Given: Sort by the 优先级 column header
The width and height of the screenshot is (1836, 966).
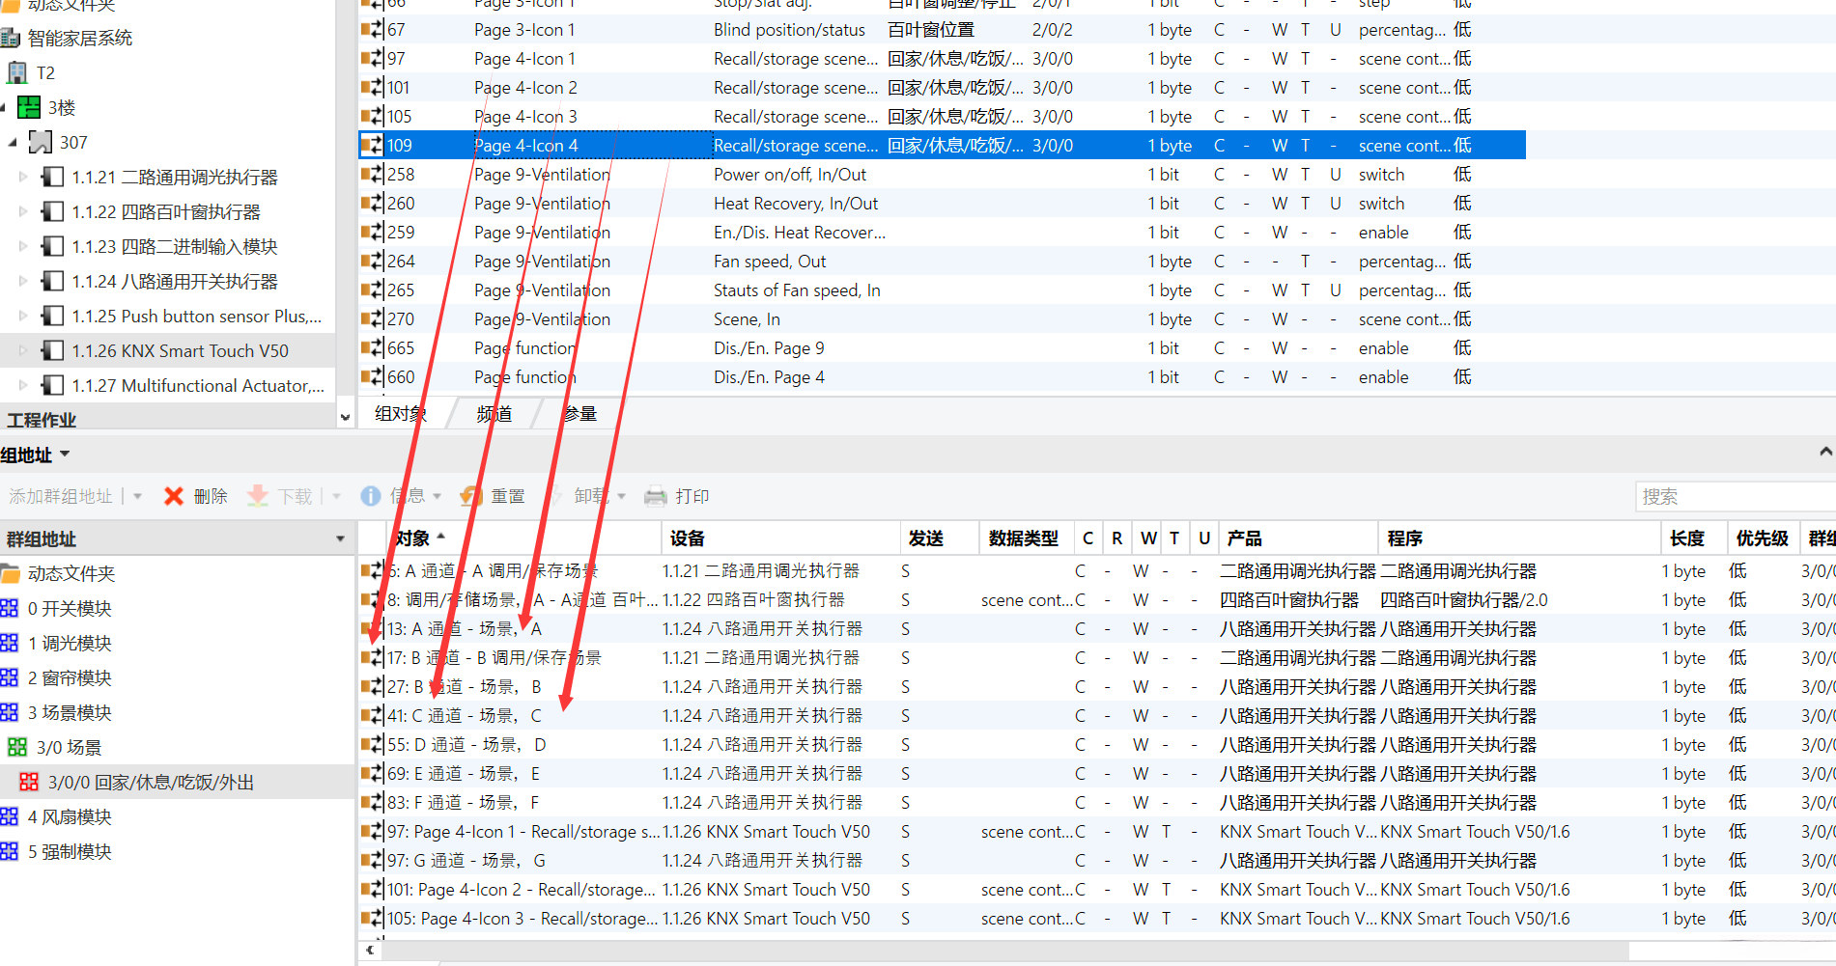Looking at the screenshot, I should point(1763,538).
